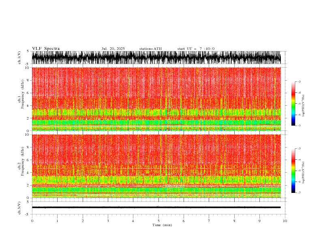The image size is (321, 248).
Task: Click the ch.1 "Frequency (kHz)" axis label
Action: [23, 94]
